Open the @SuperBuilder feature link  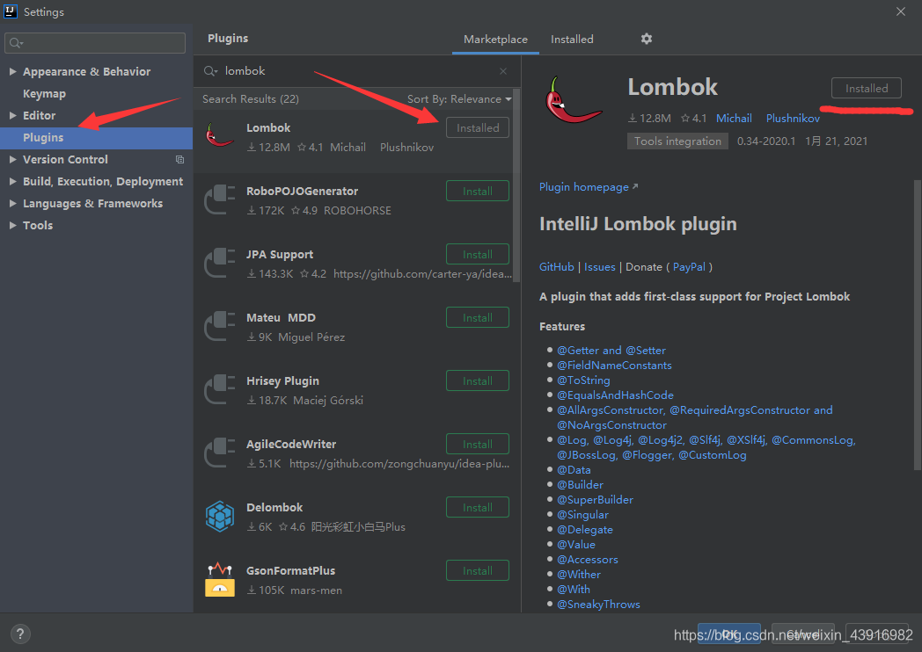click(x=595, y=500)
